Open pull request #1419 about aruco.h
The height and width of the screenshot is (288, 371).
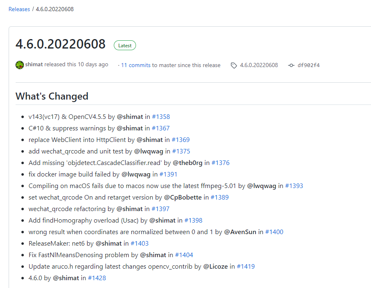[246, 267]
